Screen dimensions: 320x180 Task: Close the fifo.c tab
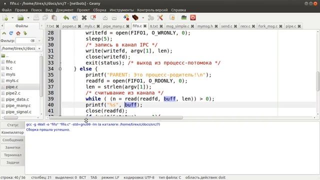coord(145,26)
